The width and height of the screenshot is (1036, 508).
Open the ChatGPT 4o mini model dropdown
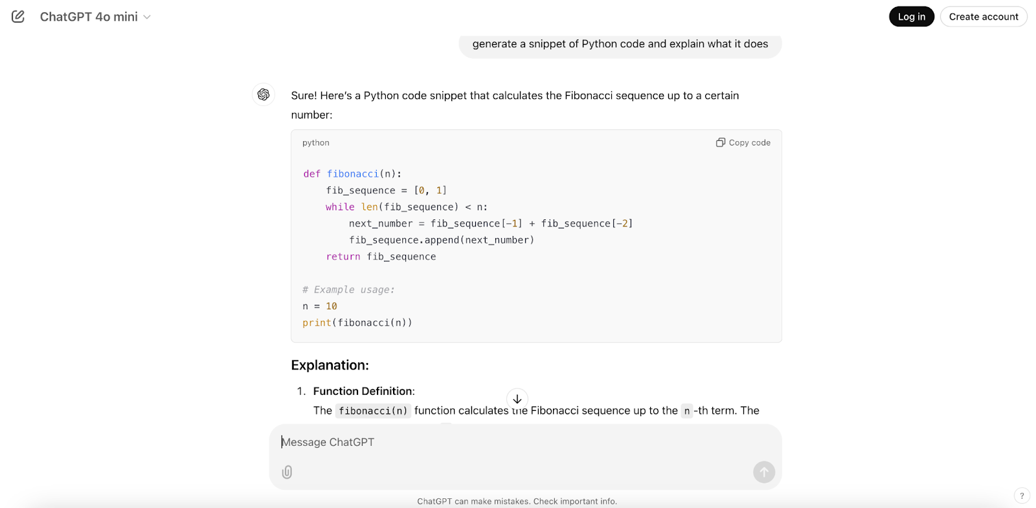pos(95,17)
